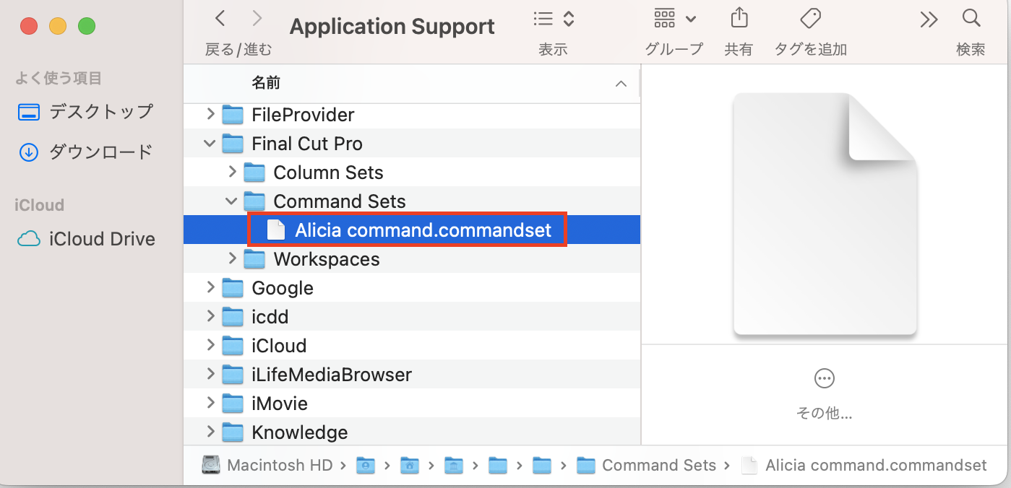Open Downloads in the sidebar
The height and width of the screenshot is (488, 1011).
[x=86, y=152]
